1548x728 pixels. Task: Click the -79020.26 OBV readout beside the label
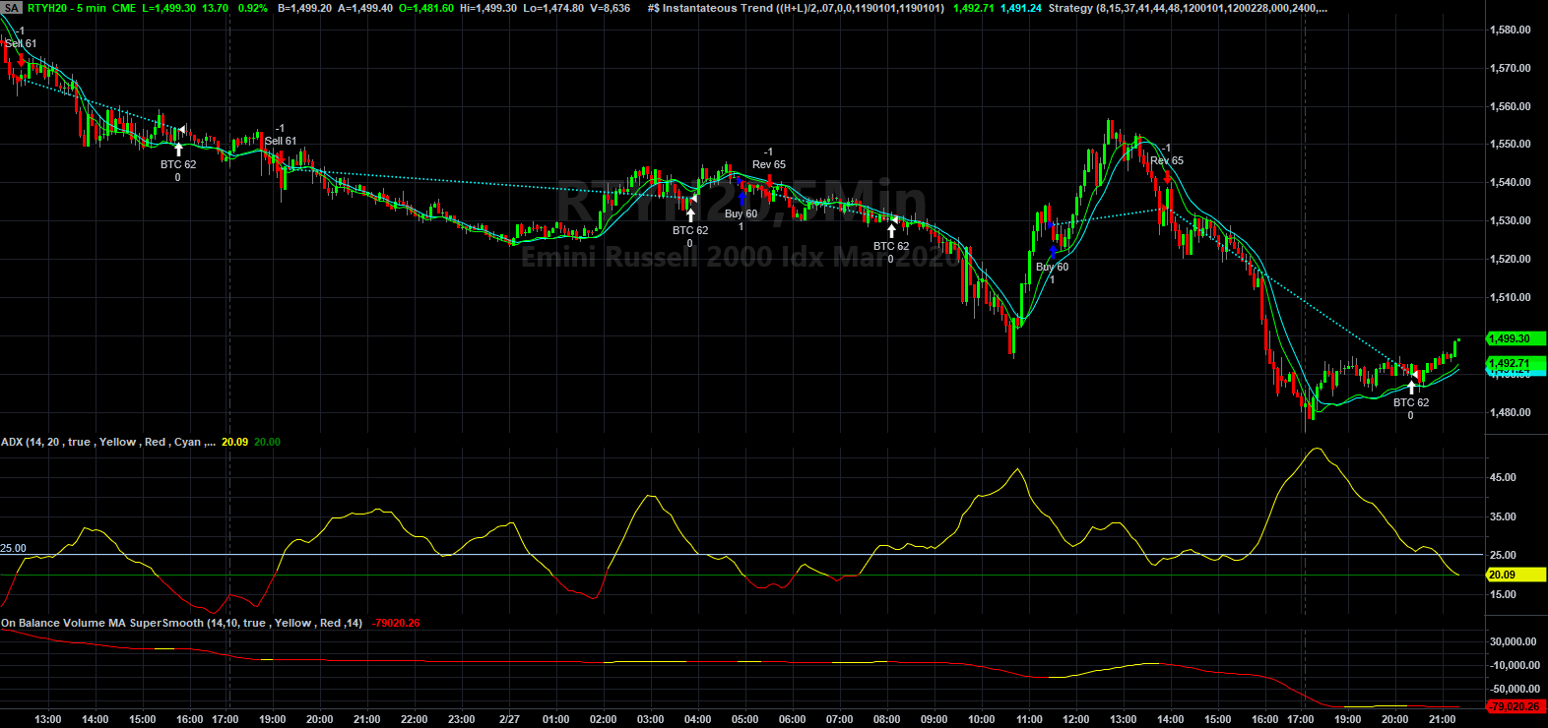tap(395, 623)
